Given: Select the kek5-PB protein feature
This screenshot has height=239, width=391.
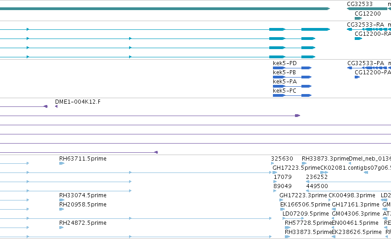Looking at the screenshot, I should tap(292, 77).
